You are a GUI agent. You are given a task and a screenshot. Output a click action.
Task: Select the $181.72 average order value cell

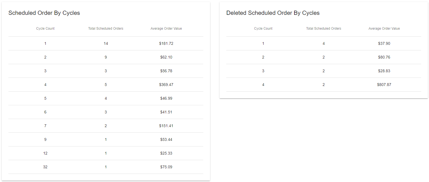pyautogui.click(x=166, y=43)
